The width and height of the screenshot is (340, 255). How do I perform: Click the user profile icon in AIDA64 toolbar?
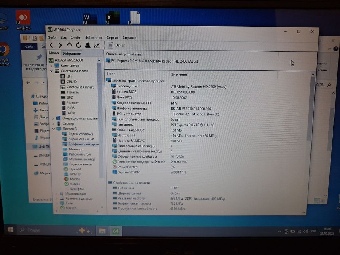(x=87, y=45)
